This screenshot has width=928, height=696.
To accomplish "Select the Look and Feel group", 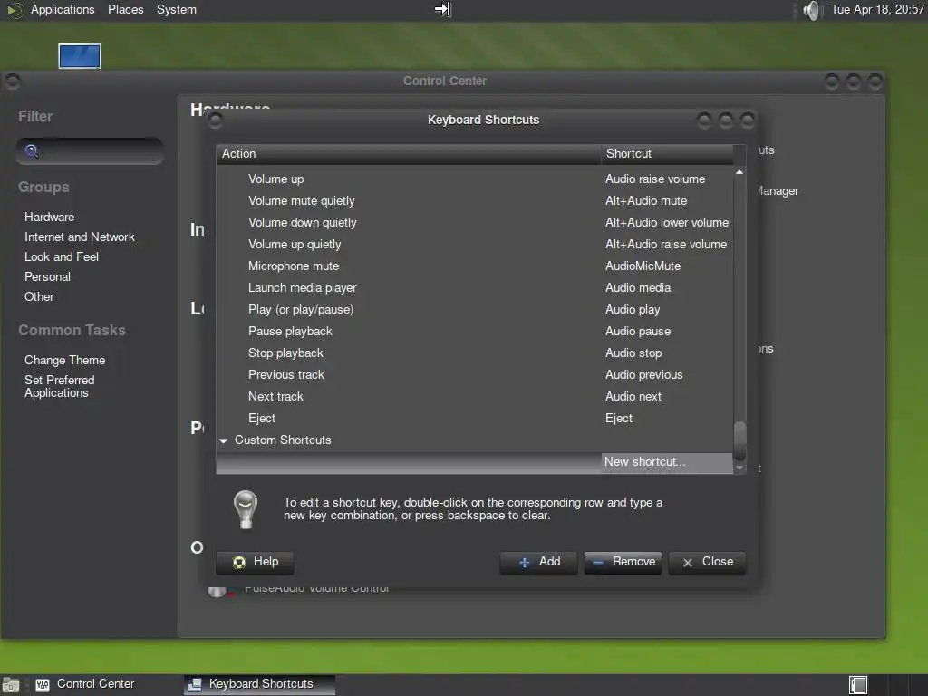I will (62, 256).
